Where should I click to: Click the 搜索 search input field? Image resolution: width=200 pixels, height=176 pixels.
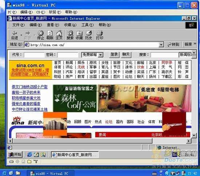click(165, 55)
